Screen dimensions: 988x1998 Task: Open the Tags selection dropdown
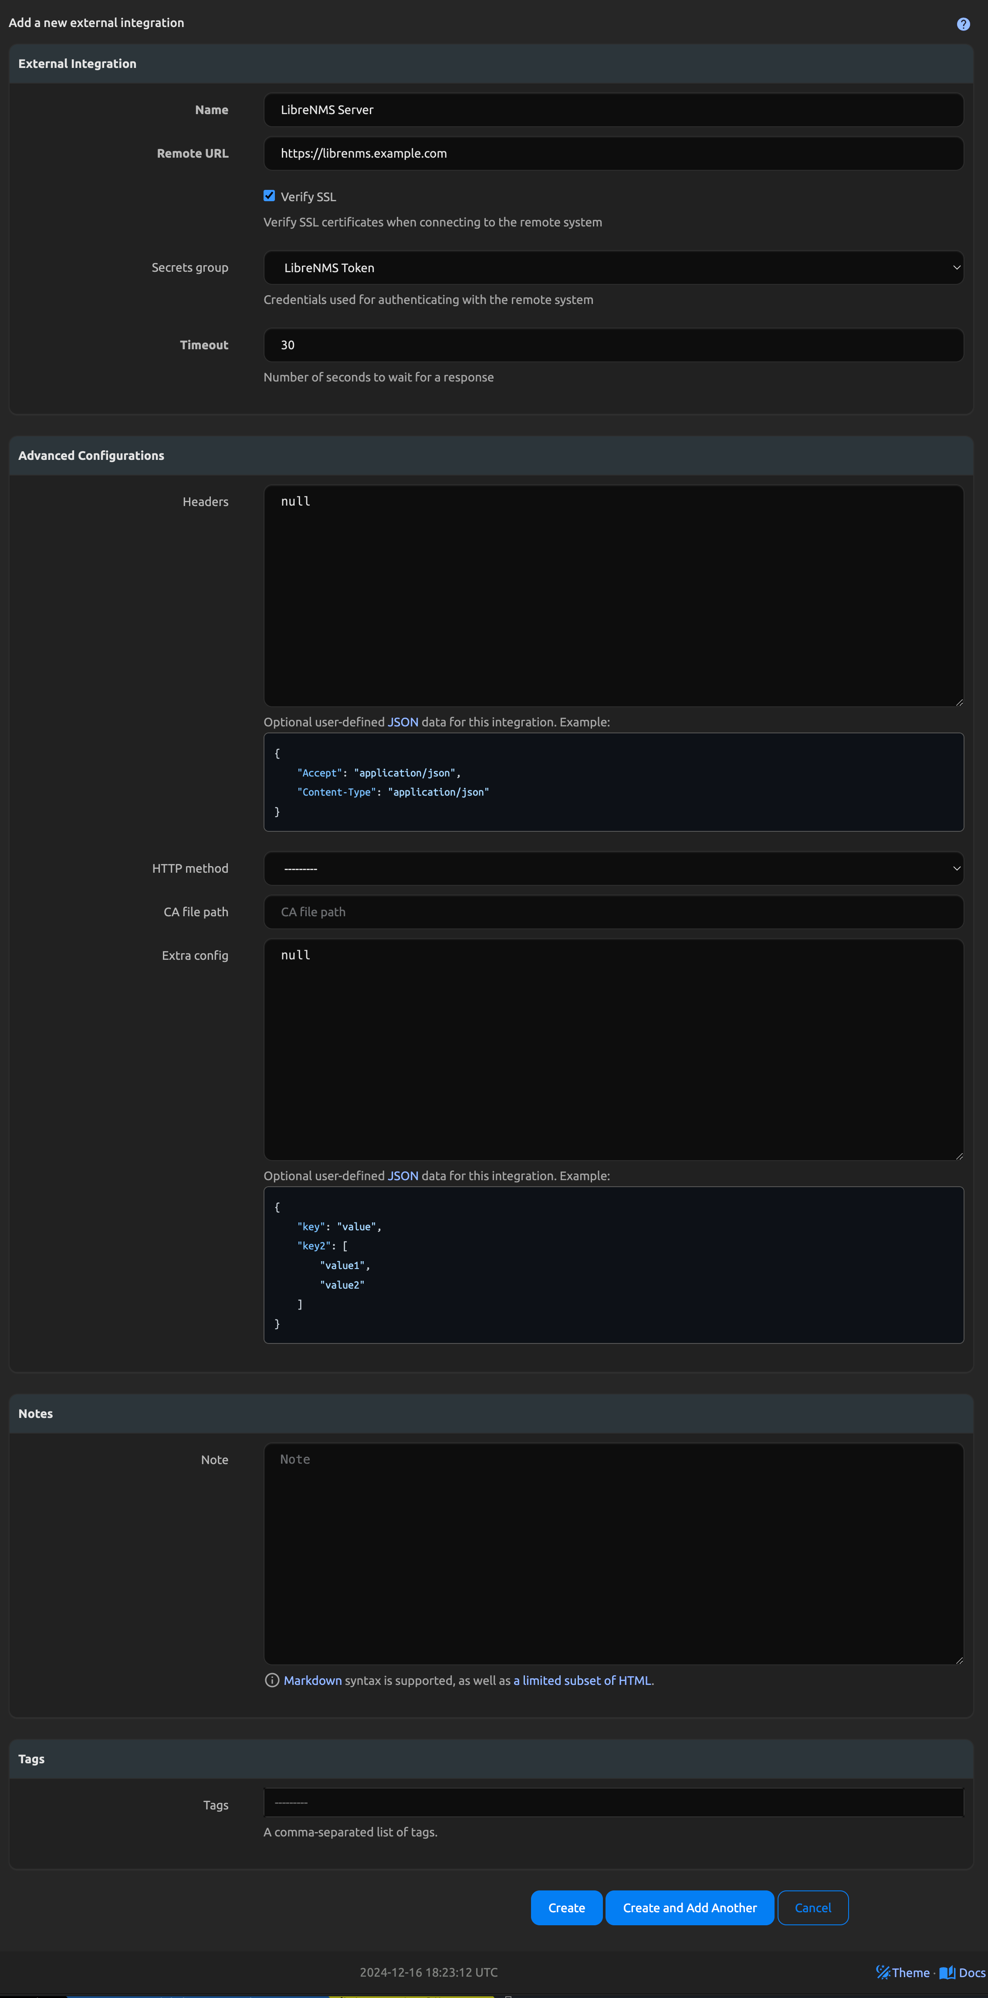tap(613, 1802)
